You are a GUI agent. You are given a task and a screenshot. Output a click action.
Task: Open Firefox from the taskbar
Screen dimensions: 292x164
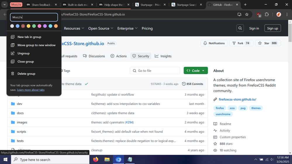tap(96, 159)
